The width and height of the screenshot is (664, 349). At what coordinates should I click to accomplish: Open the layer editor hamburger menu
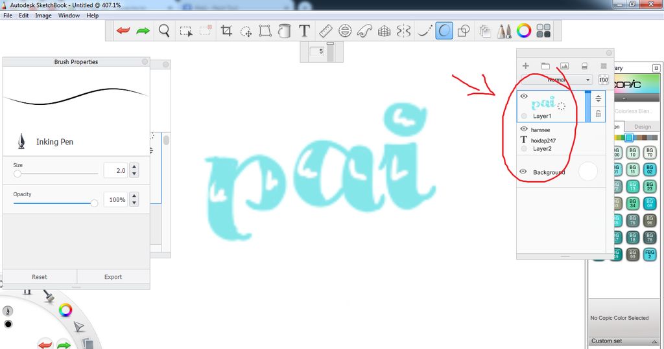604,66
